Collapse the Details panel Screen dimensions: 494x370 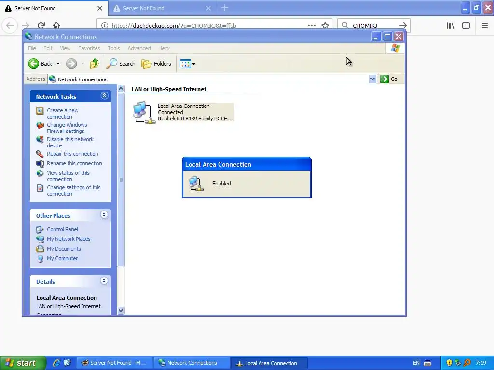[104, 281]
